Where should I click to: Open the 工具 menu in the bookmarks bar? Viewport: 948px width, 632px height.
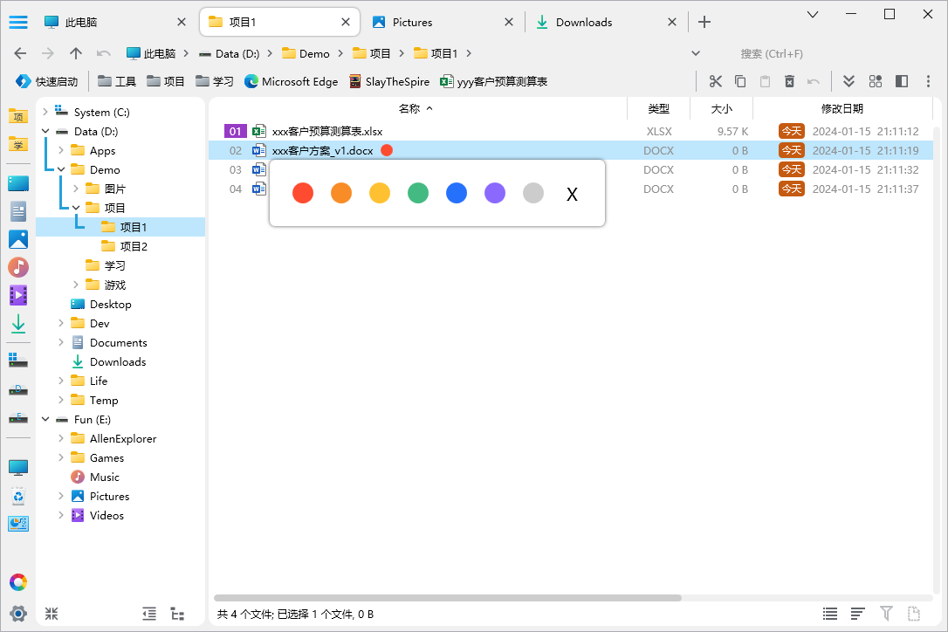coord(116,80)
